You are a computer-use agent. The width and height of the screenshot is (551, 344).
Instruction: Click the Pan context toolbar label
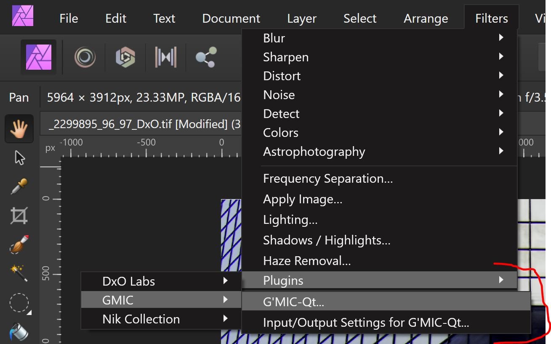coord(19,97)
